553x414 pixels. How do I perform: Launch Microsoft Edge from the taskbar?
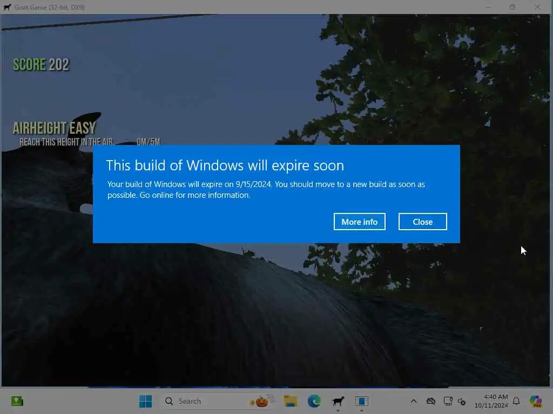314,401
